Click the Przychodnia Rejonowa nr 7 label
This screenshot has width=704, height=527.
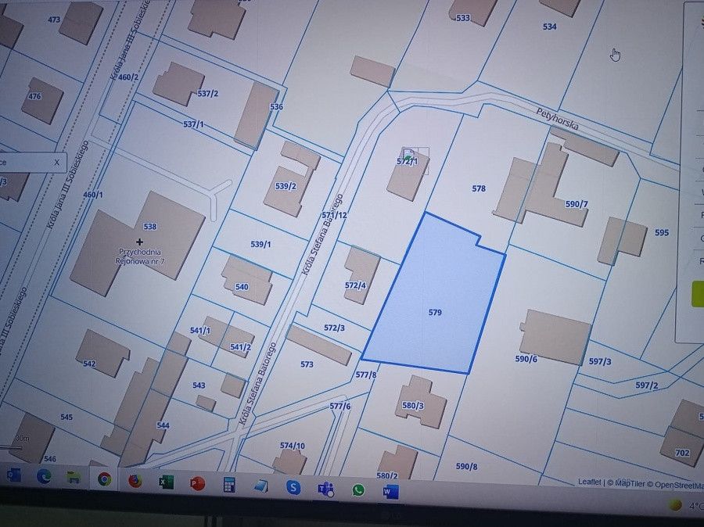140,256
